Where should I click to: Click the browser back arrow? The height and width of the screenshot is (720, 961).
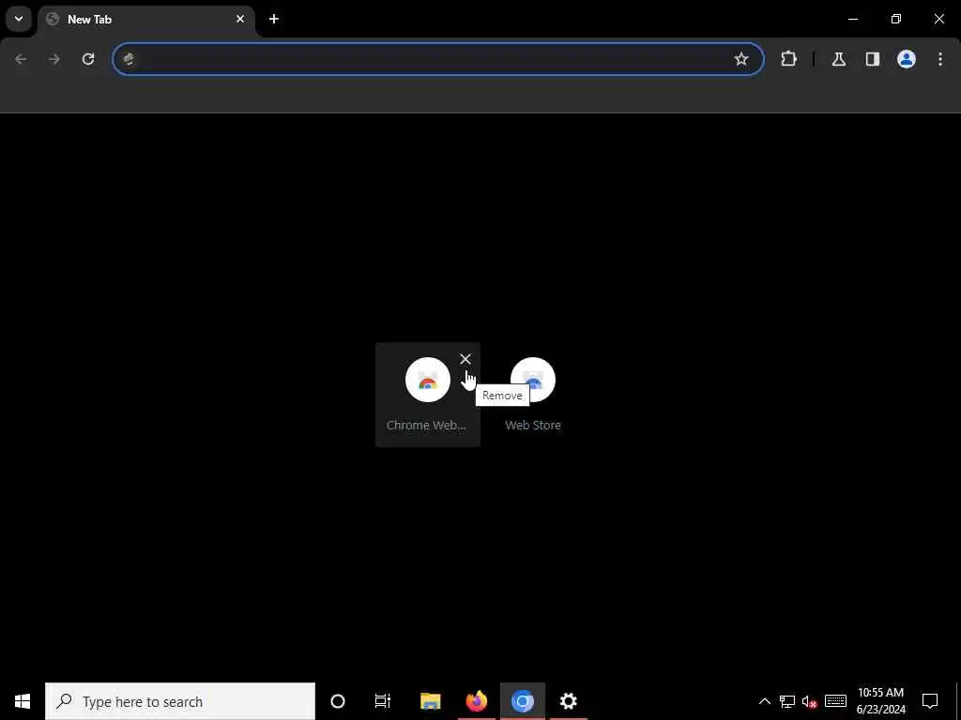tap(21, 59)
